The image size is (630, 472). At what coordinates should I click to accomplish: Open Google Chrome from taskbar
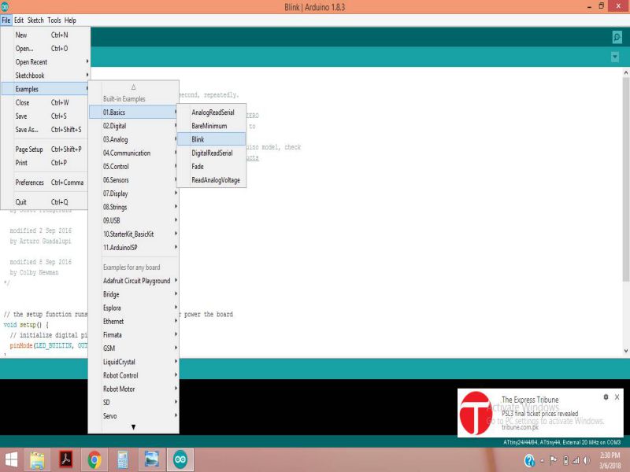click(x=94, y=460)
